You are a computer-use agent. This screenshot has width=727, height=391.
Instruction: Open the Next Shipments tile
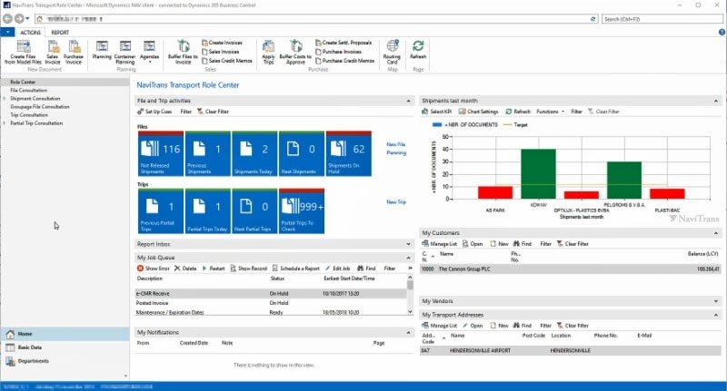point(302,153)
